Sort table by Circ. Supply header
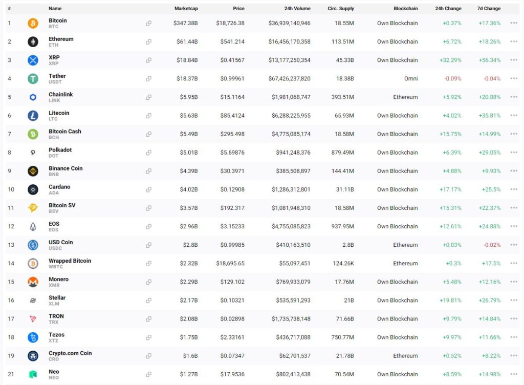The width and height of the screenshot is (524, 385). point(340,8)
